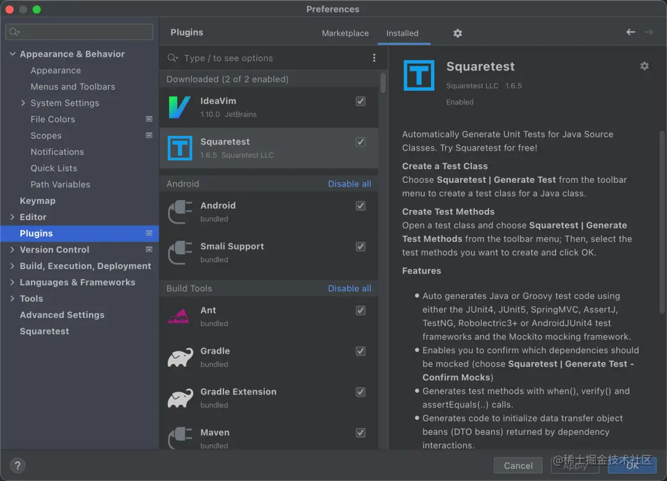Click Disable all for Android plugins
The height and width of the screenshot is (481, 667).
349,184
